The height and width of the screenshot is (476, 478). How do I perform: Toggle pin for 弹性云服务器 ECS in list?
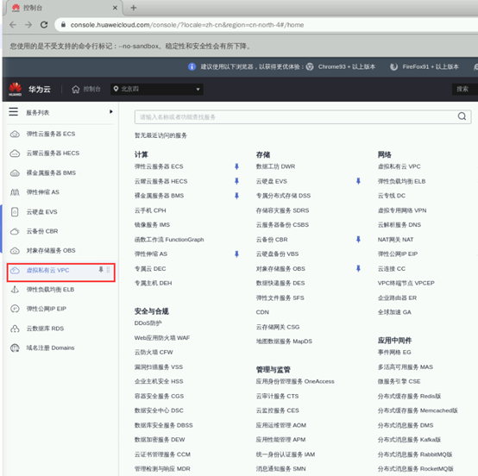tap(236, 166)
